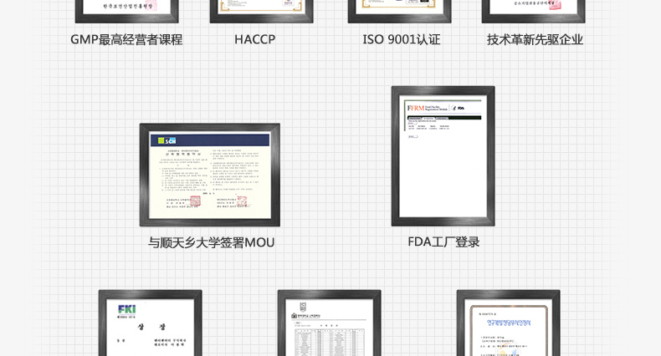Open the ISO 9001 certificate frame

[x=399, y=10]
